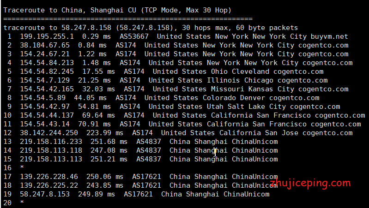Screen dimensions: 369x208
Task: Click 'Ohio Cleveland' in hop 5
Action: tap(240, 71)
